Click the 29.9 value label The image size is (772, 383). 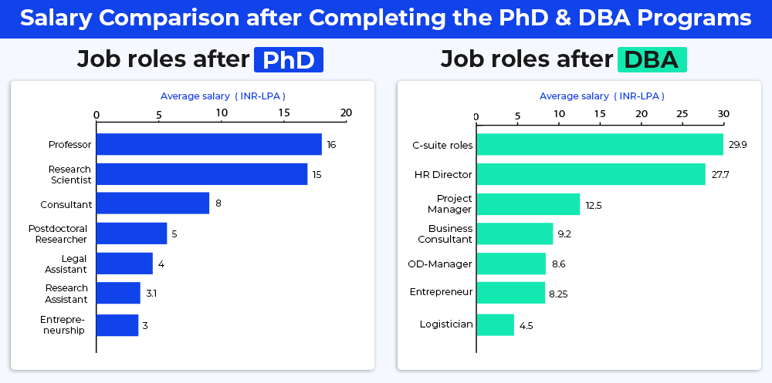738,144
